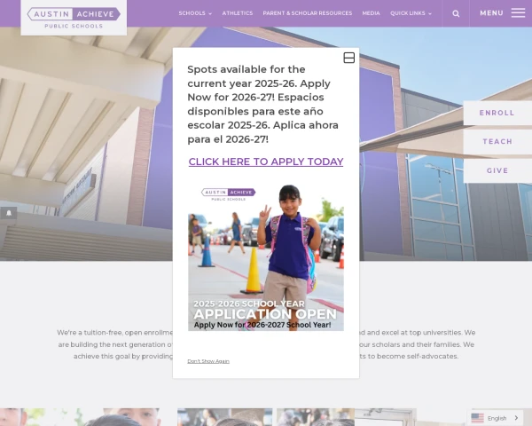This screenshot has height=426, width=532.
Task: Click the Application Open promo image
Action: (266, 257)
